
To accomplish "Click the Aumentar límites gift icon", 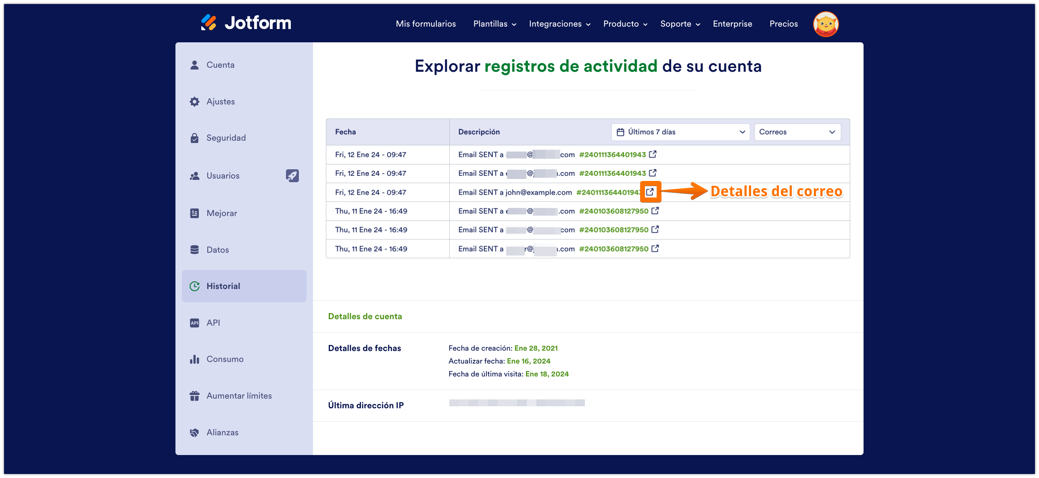I will click(194, 395).
